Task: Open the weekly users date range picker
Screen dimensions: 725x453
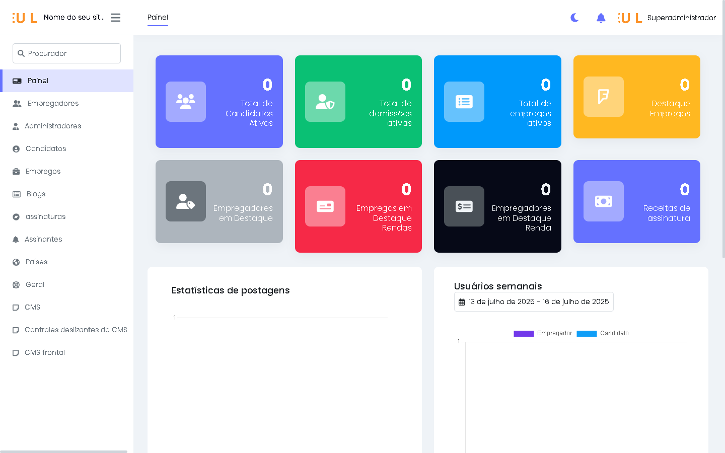Action: click(534, 302)
